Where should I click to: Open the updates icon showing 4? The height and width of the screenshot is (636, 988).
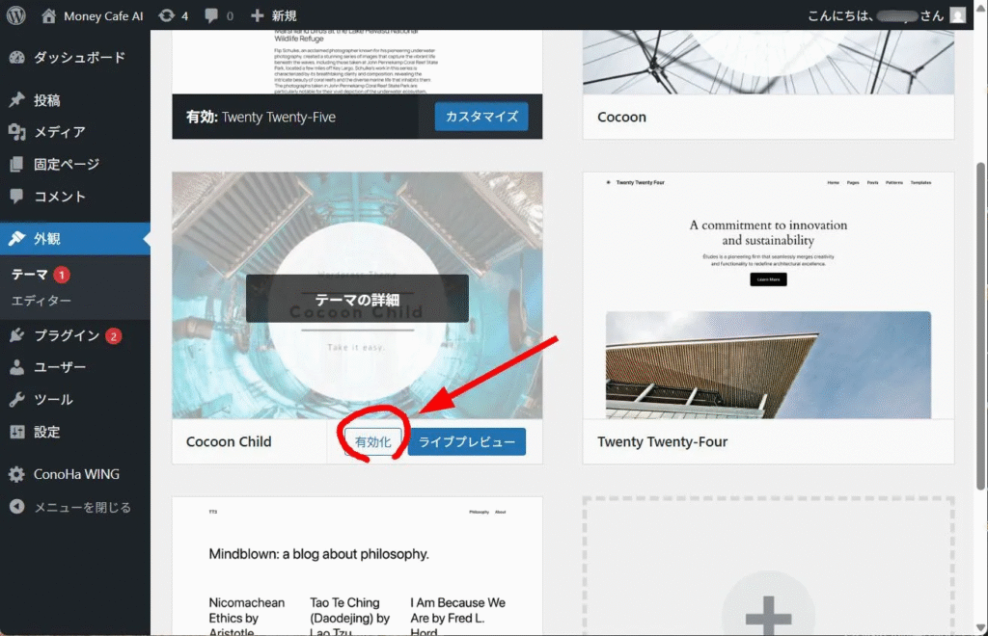174,15
